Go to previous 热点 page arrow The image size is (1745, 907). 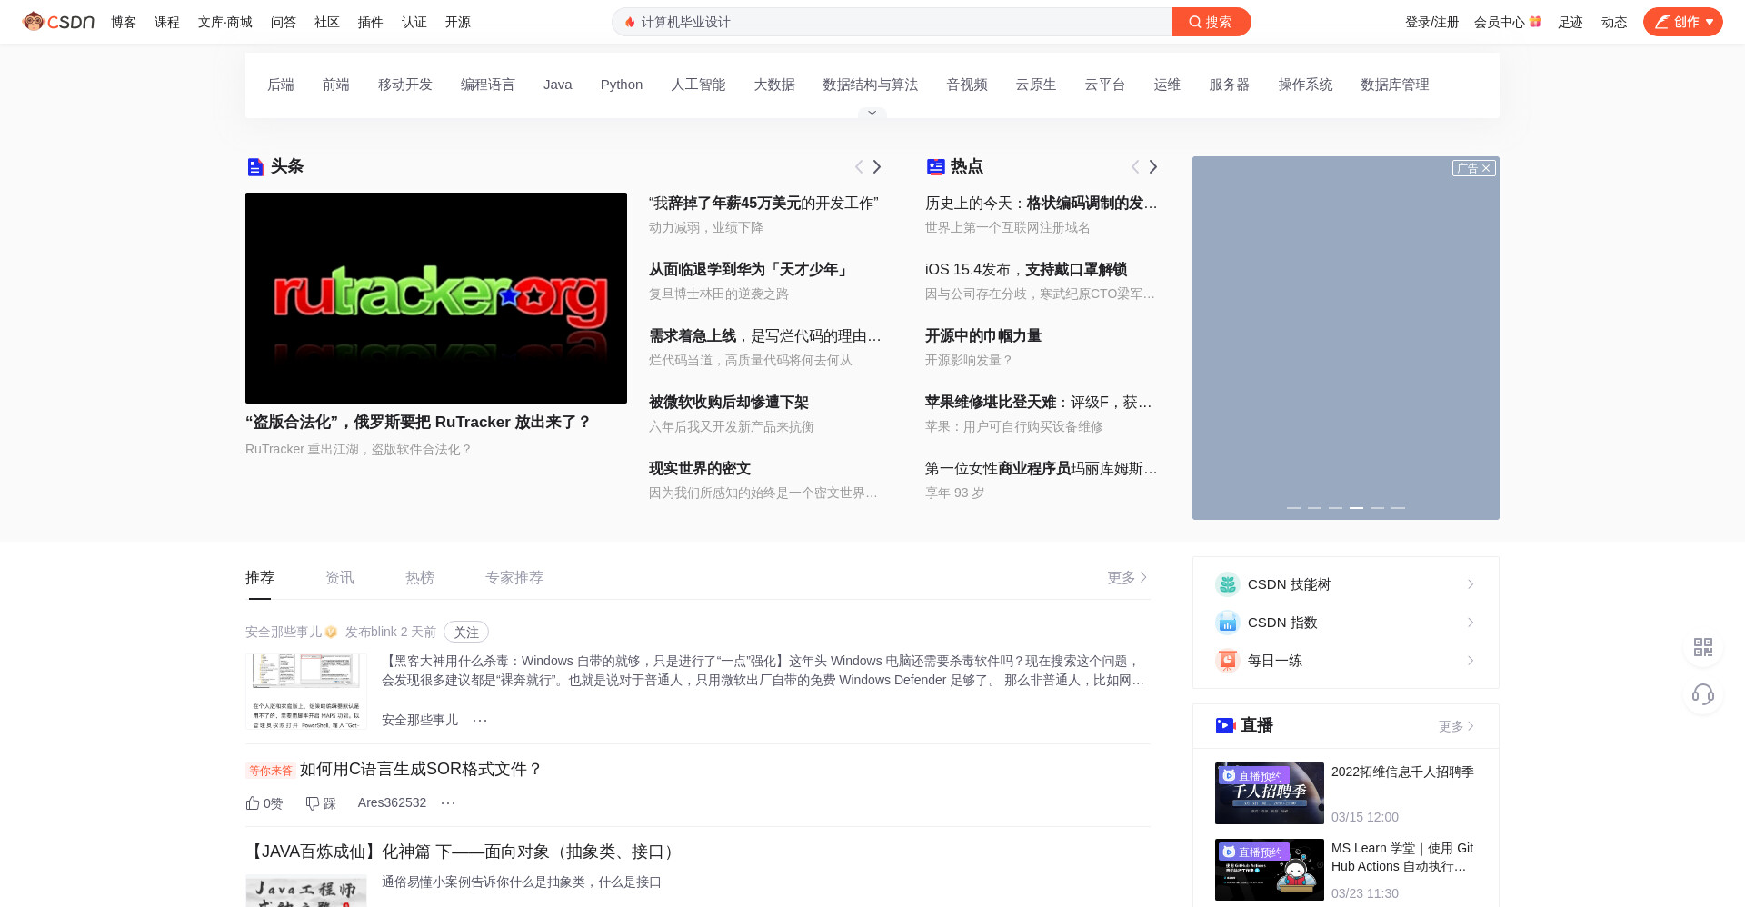click(x=1135, y=166)
